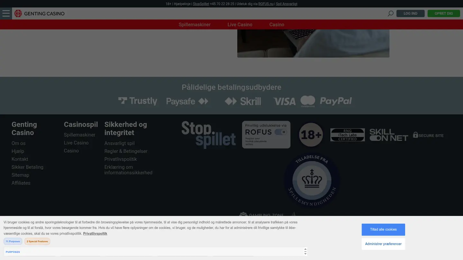The image size is (463, 260).
Task: Open the Affiliates footer link
Action: click(21, 183)
